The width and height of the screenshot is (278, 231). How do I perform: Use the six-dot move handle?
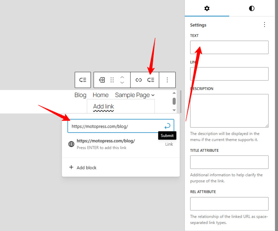[112, 80]
